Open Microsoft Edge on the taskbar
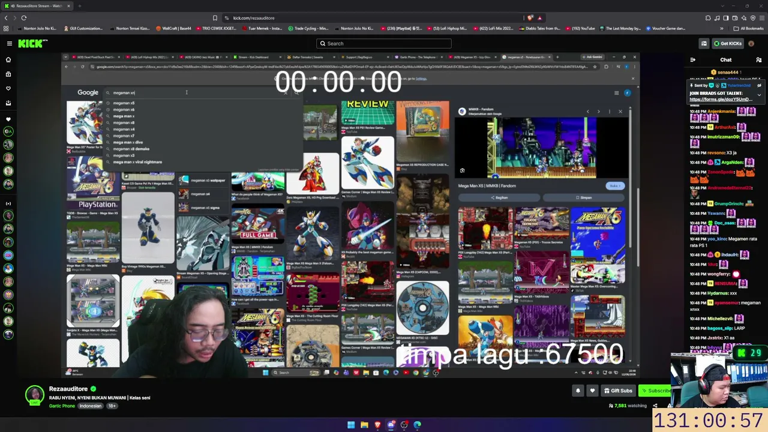The height and width of the screenshot is (432, 768). (x=417, y=425)
